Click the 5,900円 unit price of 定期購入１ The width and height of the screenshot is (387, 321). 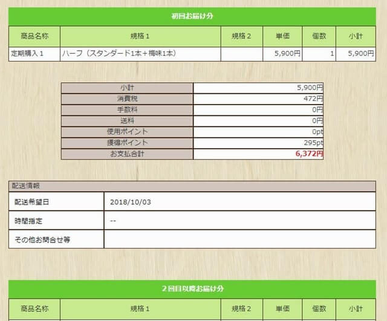click(282, 54)
